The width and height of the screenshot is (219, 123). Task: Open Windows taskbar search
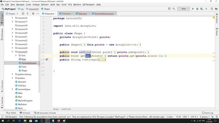tap(8, 121)
